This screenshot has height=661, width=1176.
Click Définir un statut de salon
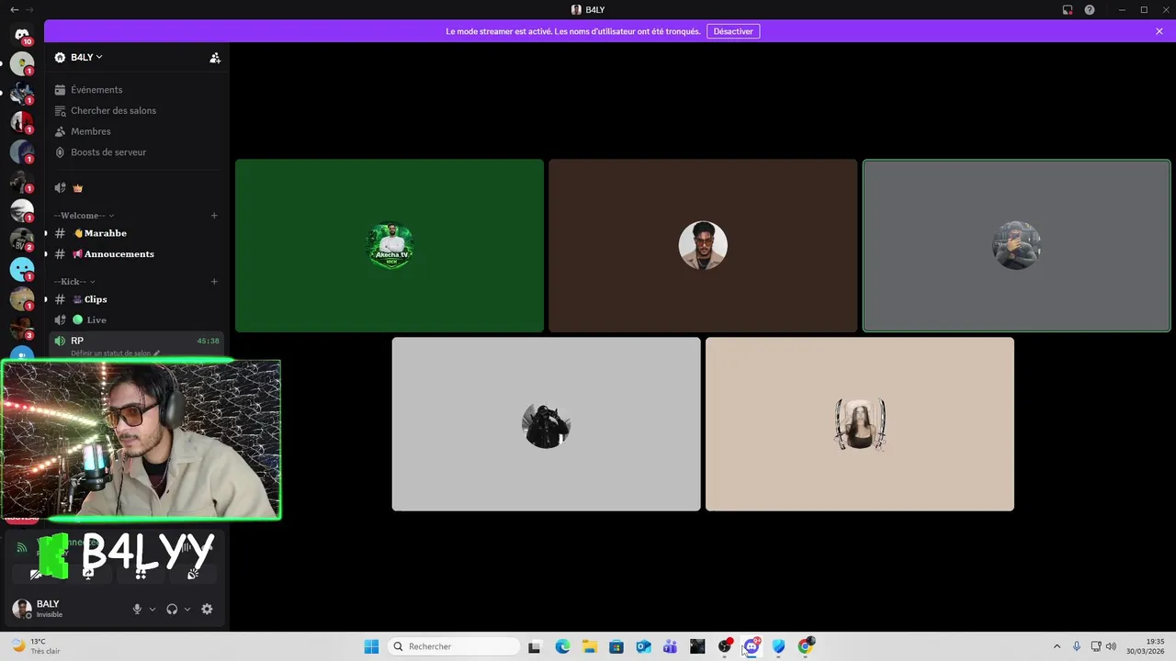(111, 353)
